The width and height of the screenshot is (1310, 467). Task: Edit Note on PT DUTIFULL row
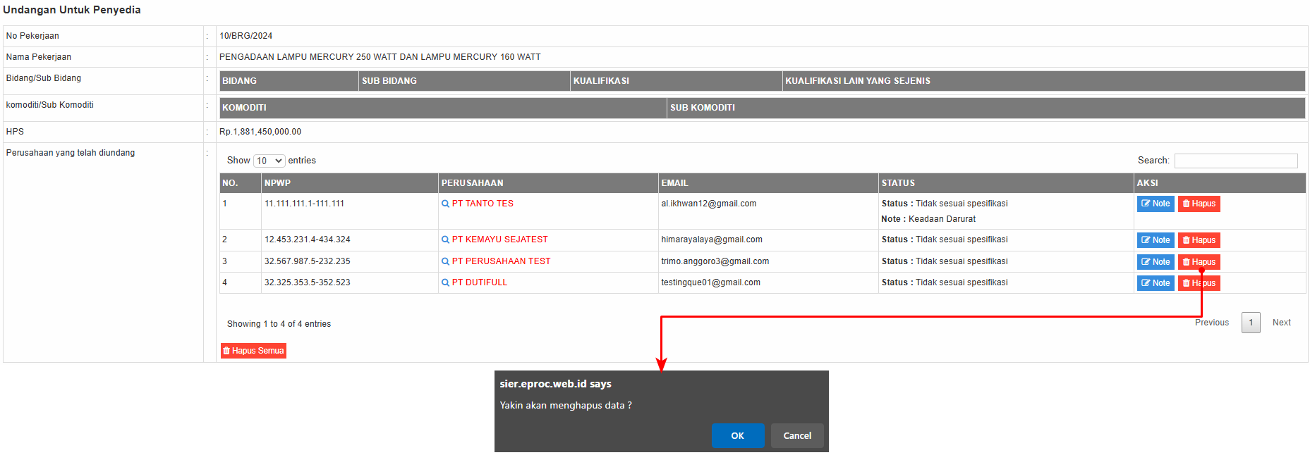1155,283
